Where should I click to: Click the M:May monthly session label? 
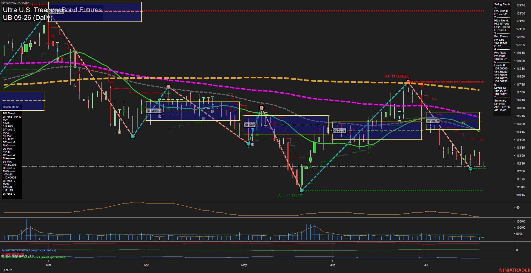250,125
